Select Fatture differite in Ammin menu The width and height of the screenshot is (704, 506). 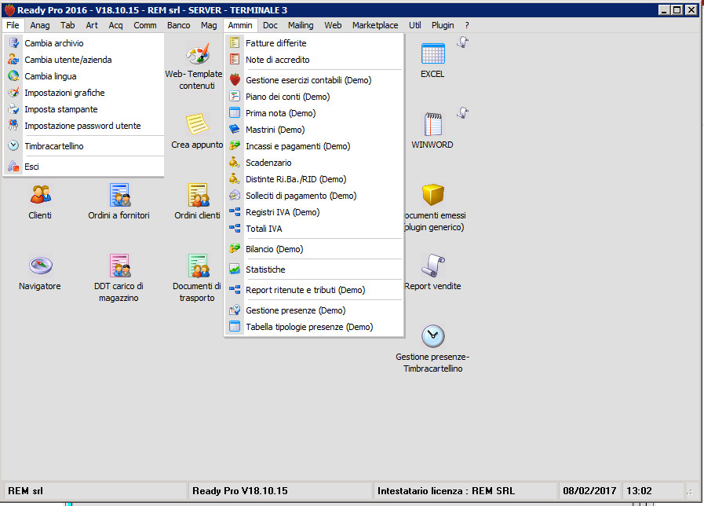pos(314,43)
